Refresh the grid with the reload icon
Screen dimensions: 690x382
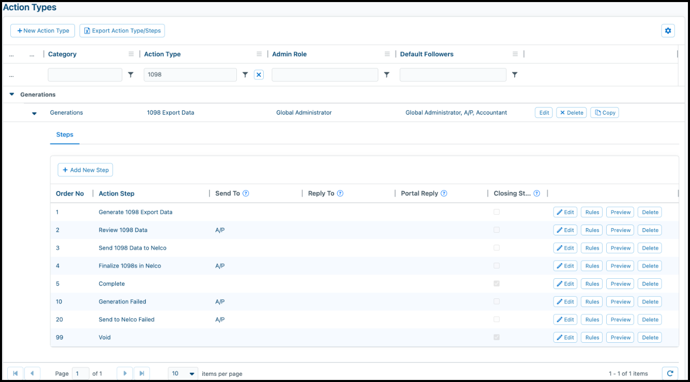[670, 373]
